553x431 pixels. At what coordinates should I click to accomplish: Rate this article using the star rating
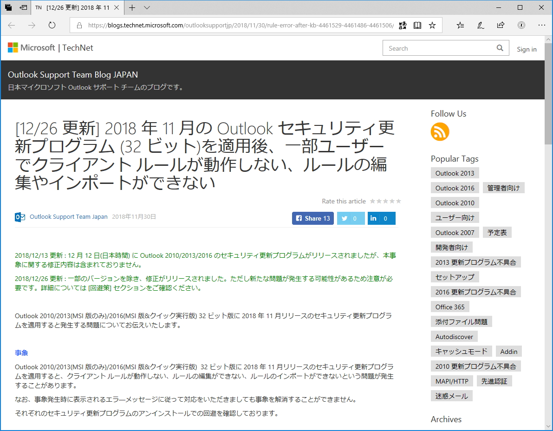(x=385, y=201)
